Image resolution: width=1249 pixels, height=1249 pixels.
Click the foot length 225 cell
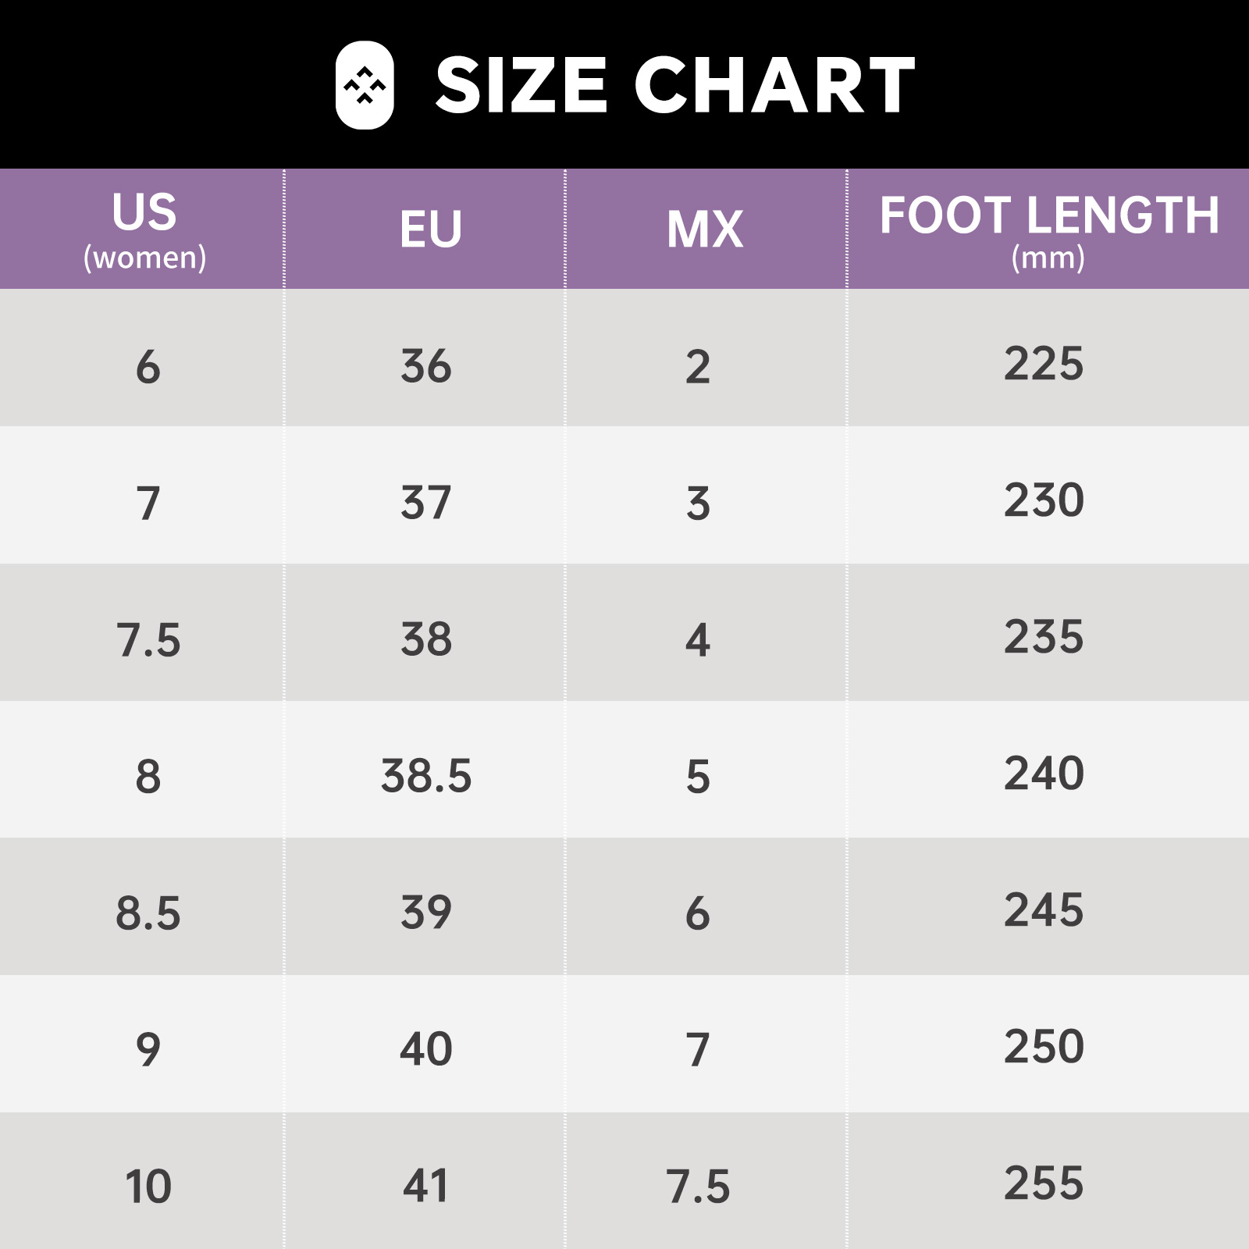click(1048, 358)
